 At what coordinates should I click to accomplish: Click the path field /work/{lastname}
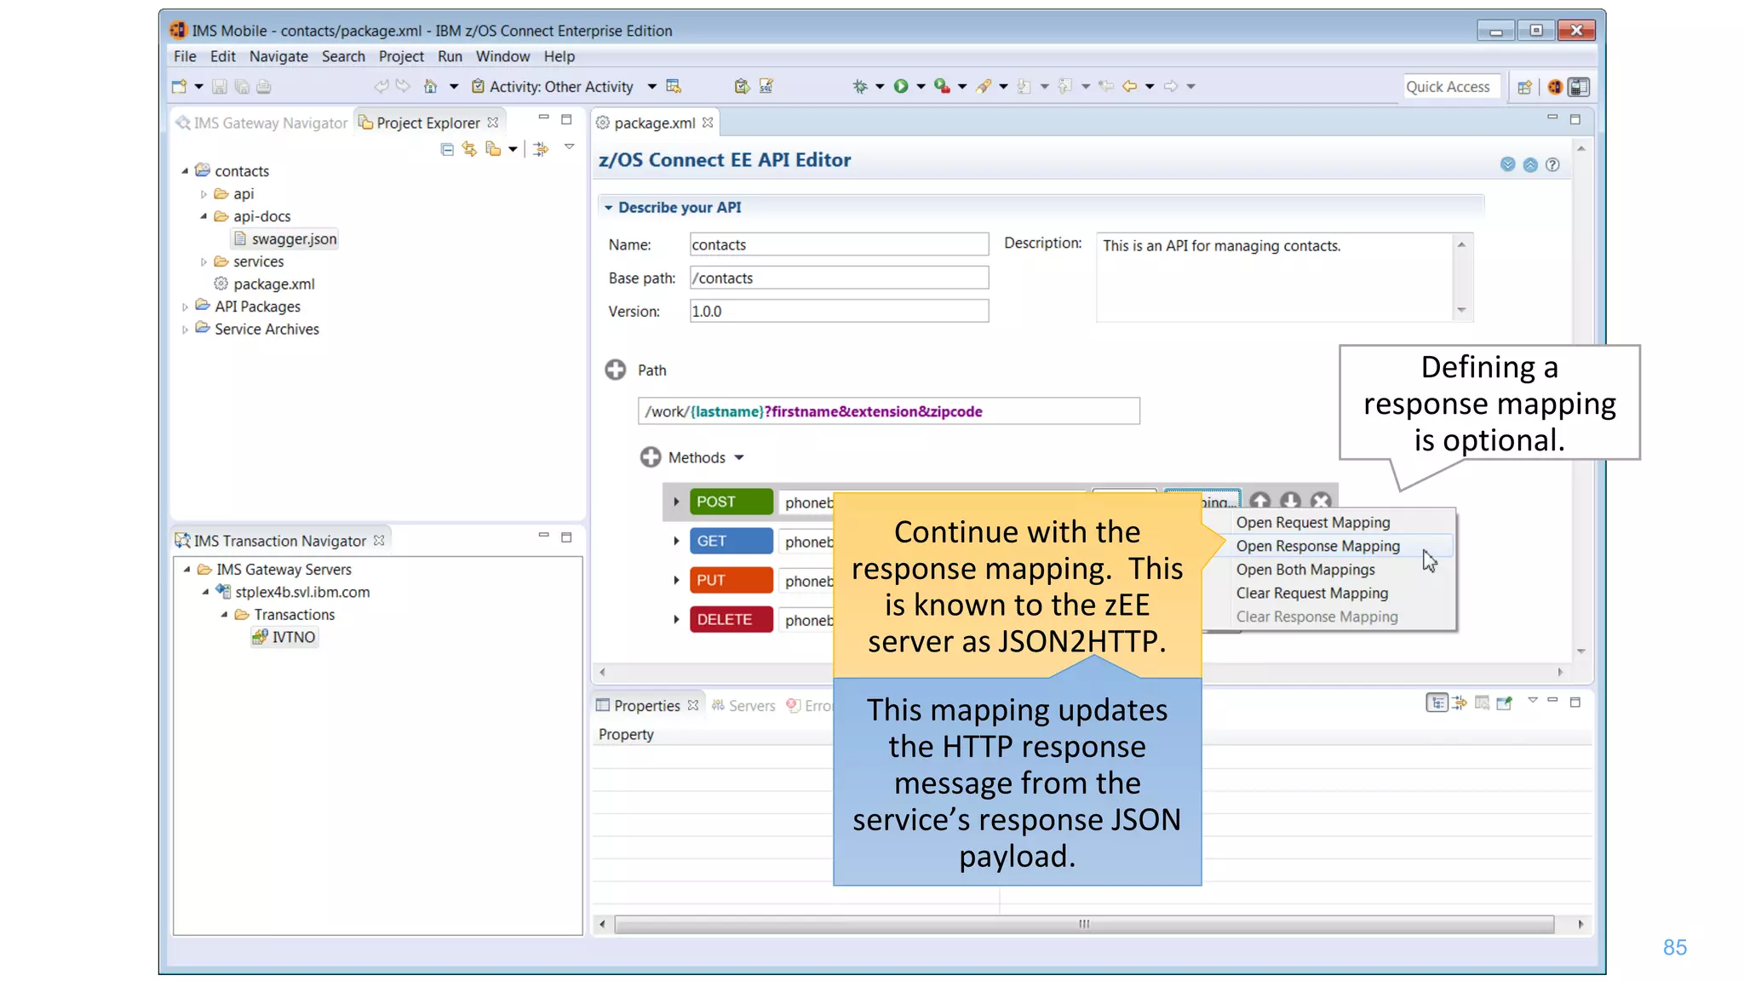(x=888, y=411)
